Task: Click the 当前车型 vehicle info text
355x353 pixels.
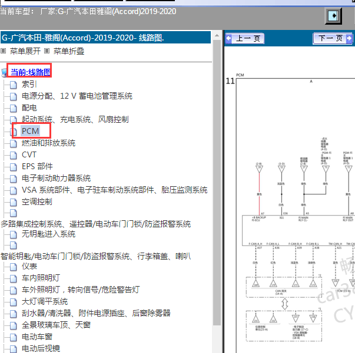Action: coord(88,11)
